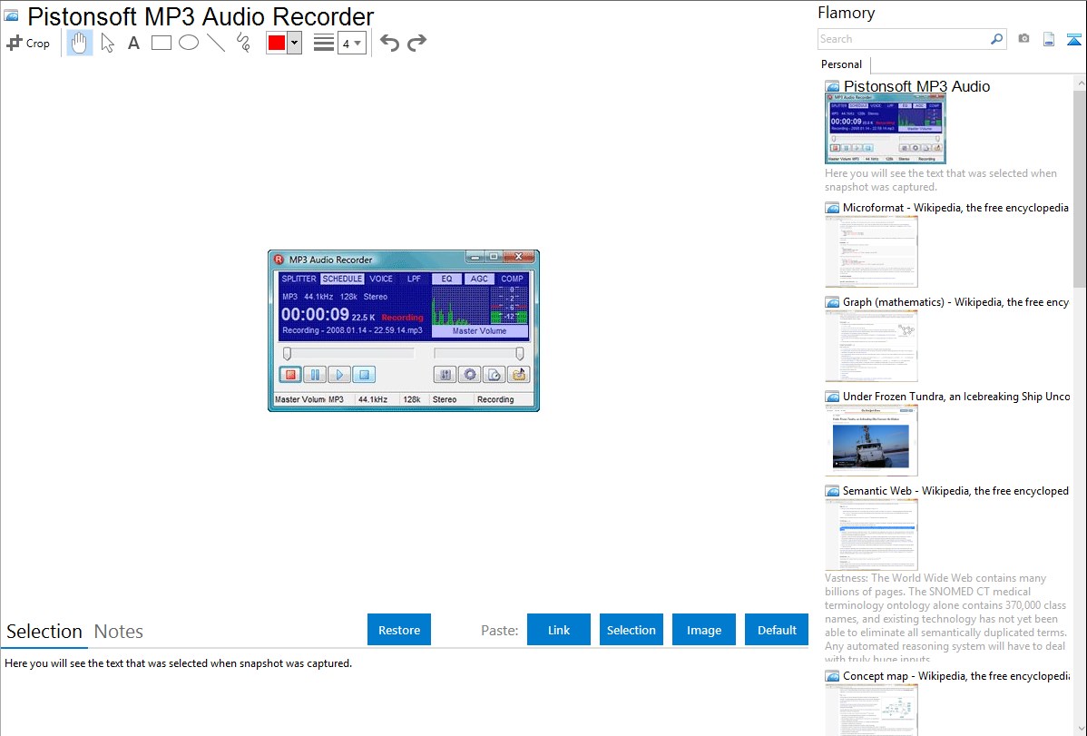Viewport: 1087px width, 736px height.
Task: Click the camera capture icon
Action: [x=1023, y=39]
